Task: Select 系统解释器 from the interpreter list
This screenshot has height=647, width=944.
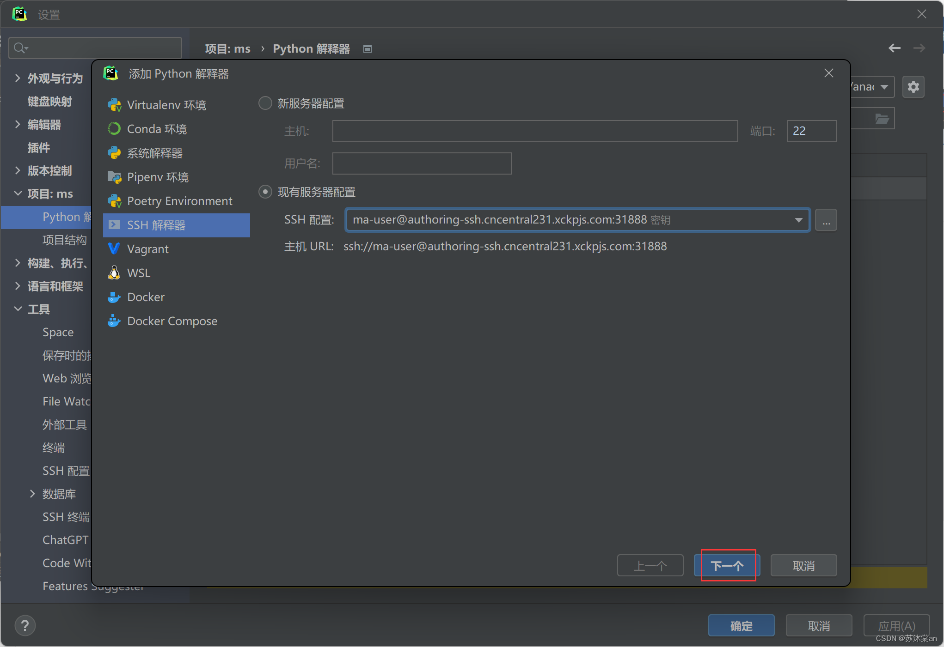Action: 155,153
